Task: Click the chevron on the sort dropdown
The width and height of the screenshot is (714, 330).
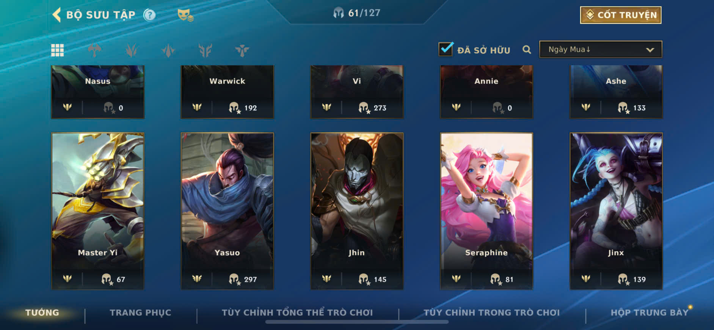Action: [x=650, y=50]
